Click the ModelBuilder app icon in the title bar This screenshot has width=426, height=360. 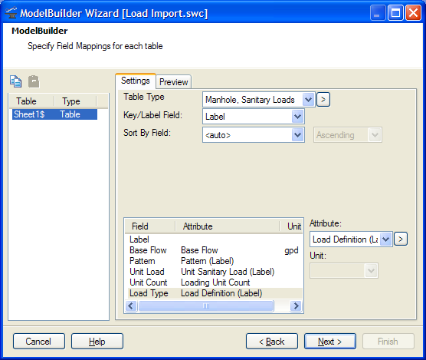point(11,13)
